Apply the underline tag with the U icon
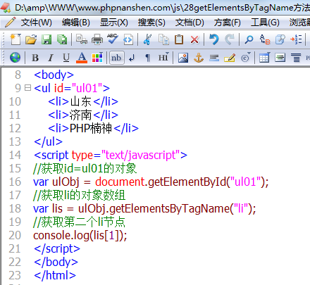Screen dimensions: 310x285 tap(66, 58)
